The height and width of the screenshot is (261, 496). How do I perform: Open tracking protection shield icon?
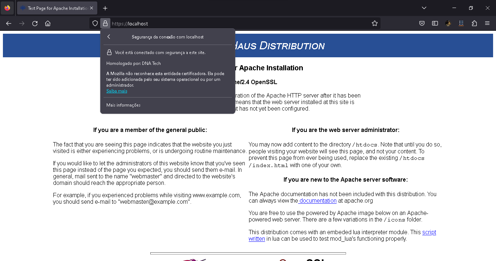tap(95, 24)
